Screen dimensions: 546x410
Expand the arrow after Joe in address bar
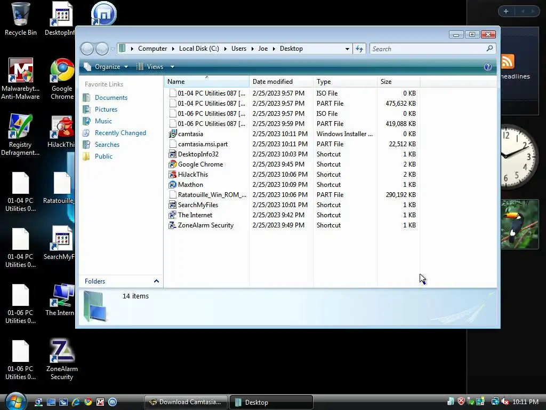click(x=274, y=49)
